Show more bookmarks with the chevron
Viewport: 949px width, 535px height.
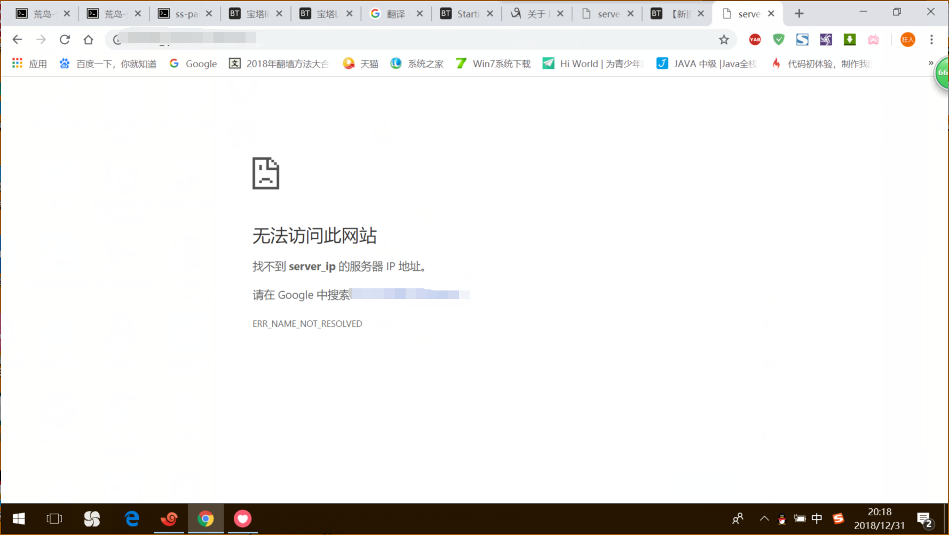pos(931,63)
